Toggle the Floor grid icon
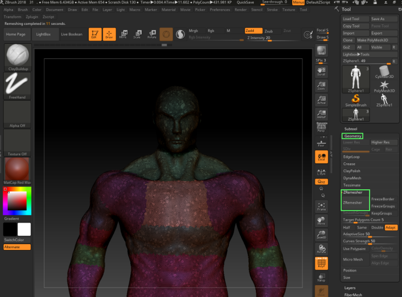This screenshot has height=297, width=402. point(321,143)
